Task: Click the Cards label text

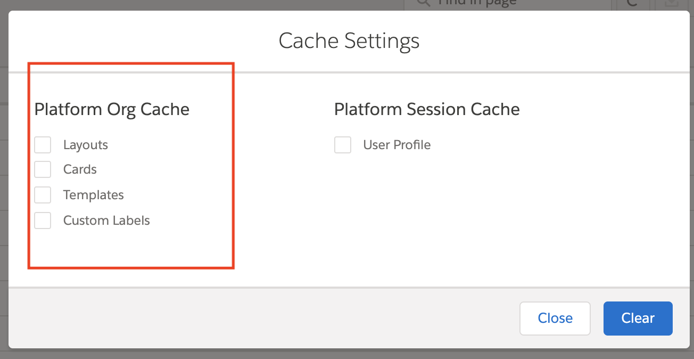Action: (x=80, y=169)
